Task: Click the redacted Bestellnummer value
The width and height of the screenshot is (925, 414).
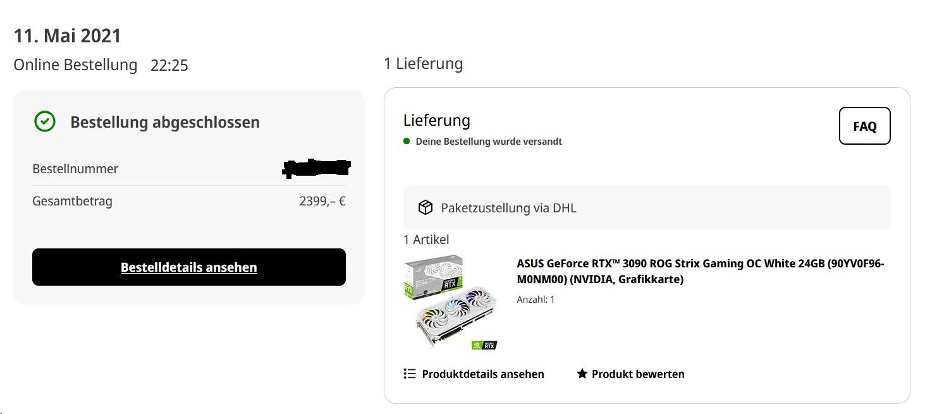Action: (x=316, y=168)
